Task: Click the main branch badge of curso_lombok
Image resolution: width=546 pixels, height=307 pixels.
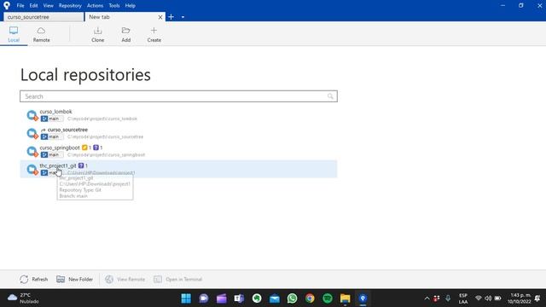Action: point(52,119)
